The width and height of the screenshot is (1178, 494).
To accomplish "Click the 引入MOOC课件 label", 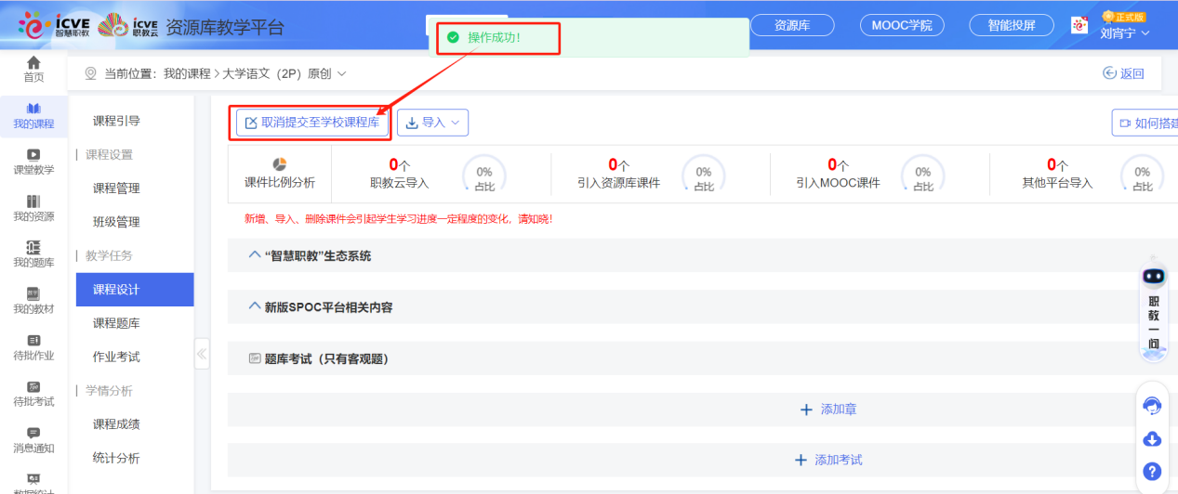I will pos(838,183).
